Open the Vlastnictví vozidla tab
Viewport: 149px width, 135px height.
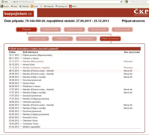(x=122, y=29)
